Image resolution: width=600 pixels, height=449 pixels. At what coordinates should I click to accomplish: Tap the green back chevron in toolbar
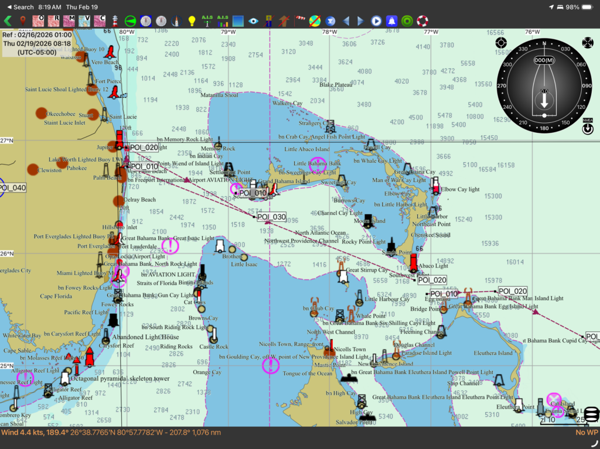tap(7, 21)
